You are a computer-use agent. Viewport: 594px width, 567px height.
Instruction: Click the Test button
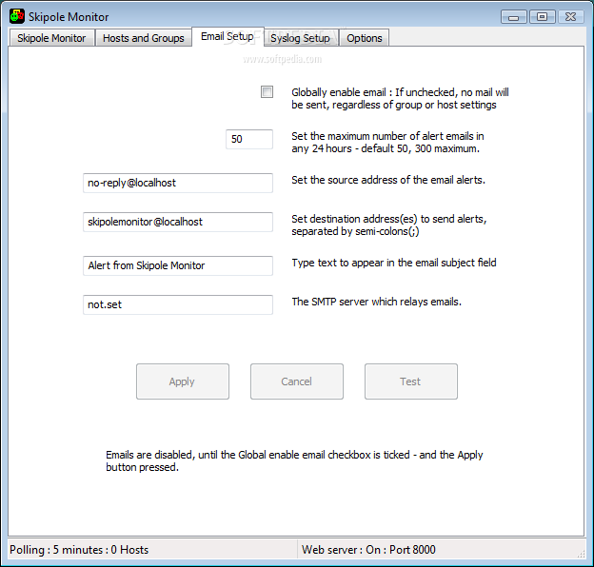click(411, 381)
